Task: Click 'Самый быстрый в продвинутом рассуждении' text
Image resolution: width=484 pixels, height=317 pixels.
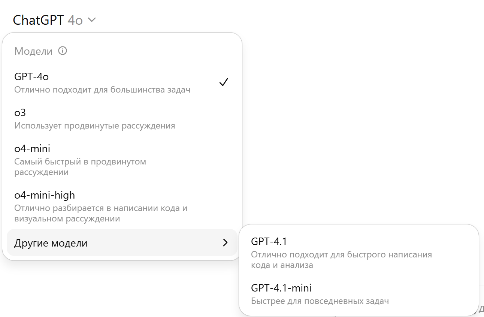Action: click(80, 167)
